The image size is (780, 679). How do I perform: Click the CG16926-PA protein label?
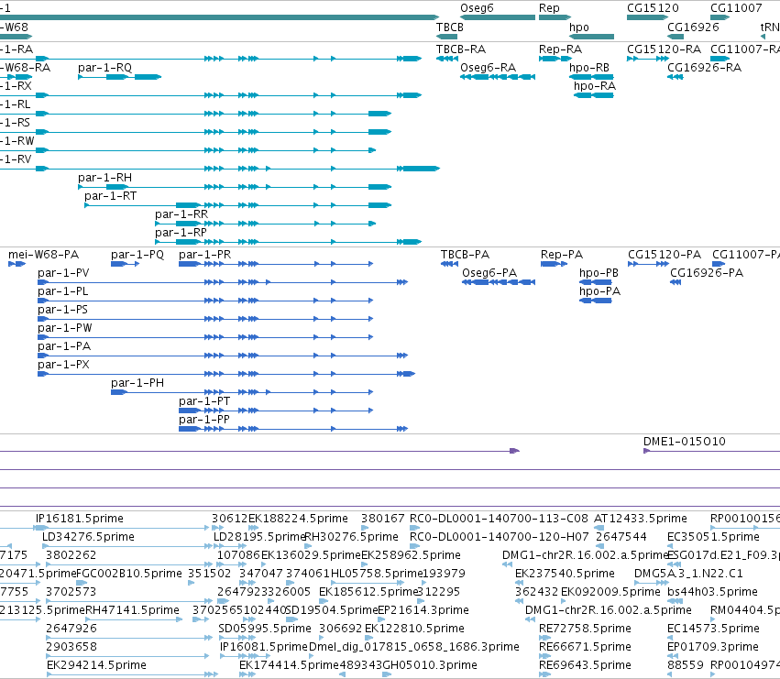[x=707, y=273]
